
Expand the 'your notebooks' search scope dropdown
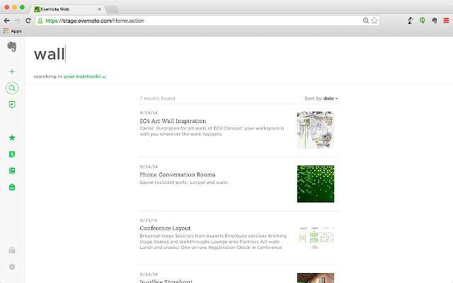coord(85,76)
